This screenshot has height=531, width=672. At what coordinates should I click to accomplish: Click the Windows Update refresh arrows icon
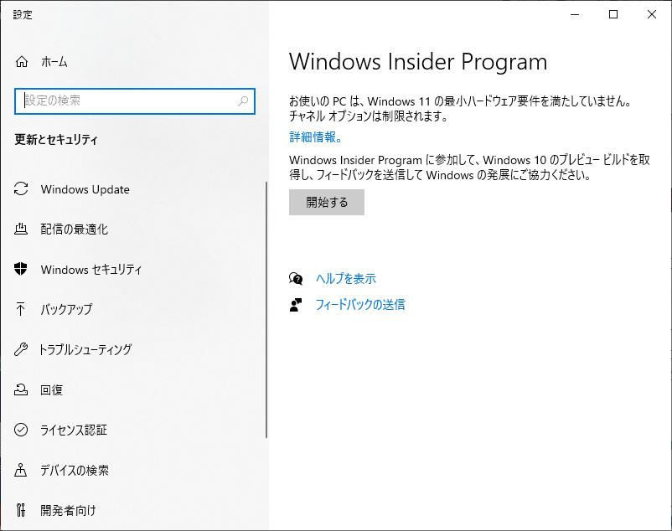[x=21, y=188]
